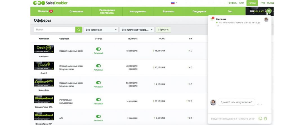Click the Finline button
The height and width of the screenshot is (125, 304).
pos(252,3)
